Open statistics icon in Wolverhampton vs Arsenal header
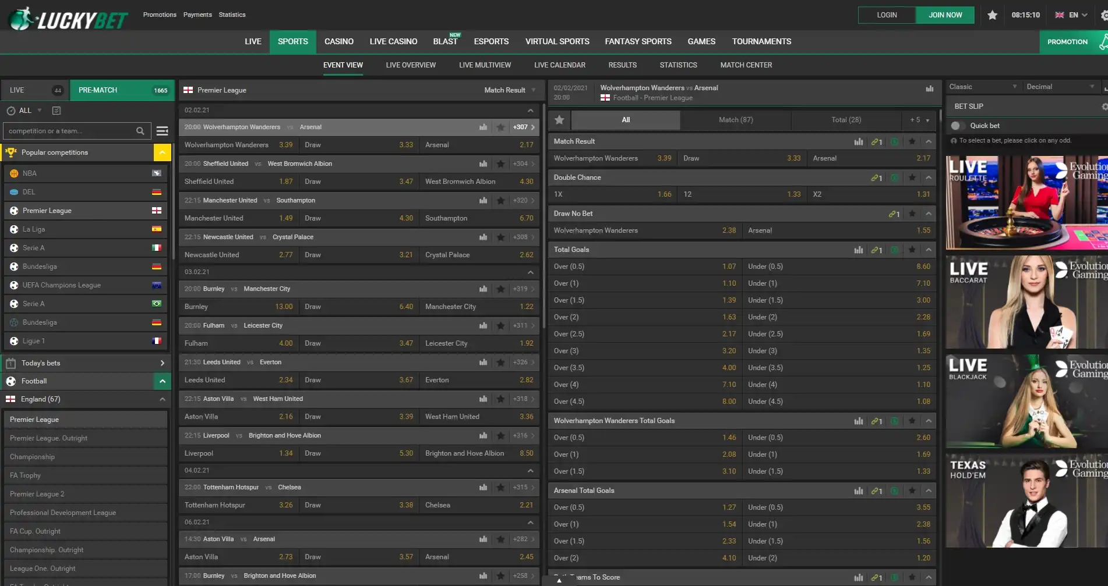The height and width of the screenshot is (586, 1108). tap(929, 88)
